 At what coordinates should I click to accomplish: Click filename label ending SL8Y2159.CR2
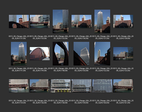[81, 102]
